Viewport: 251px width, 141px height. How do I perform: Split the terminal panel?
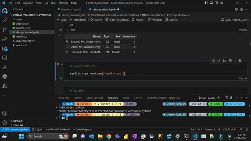coord(226,98)
